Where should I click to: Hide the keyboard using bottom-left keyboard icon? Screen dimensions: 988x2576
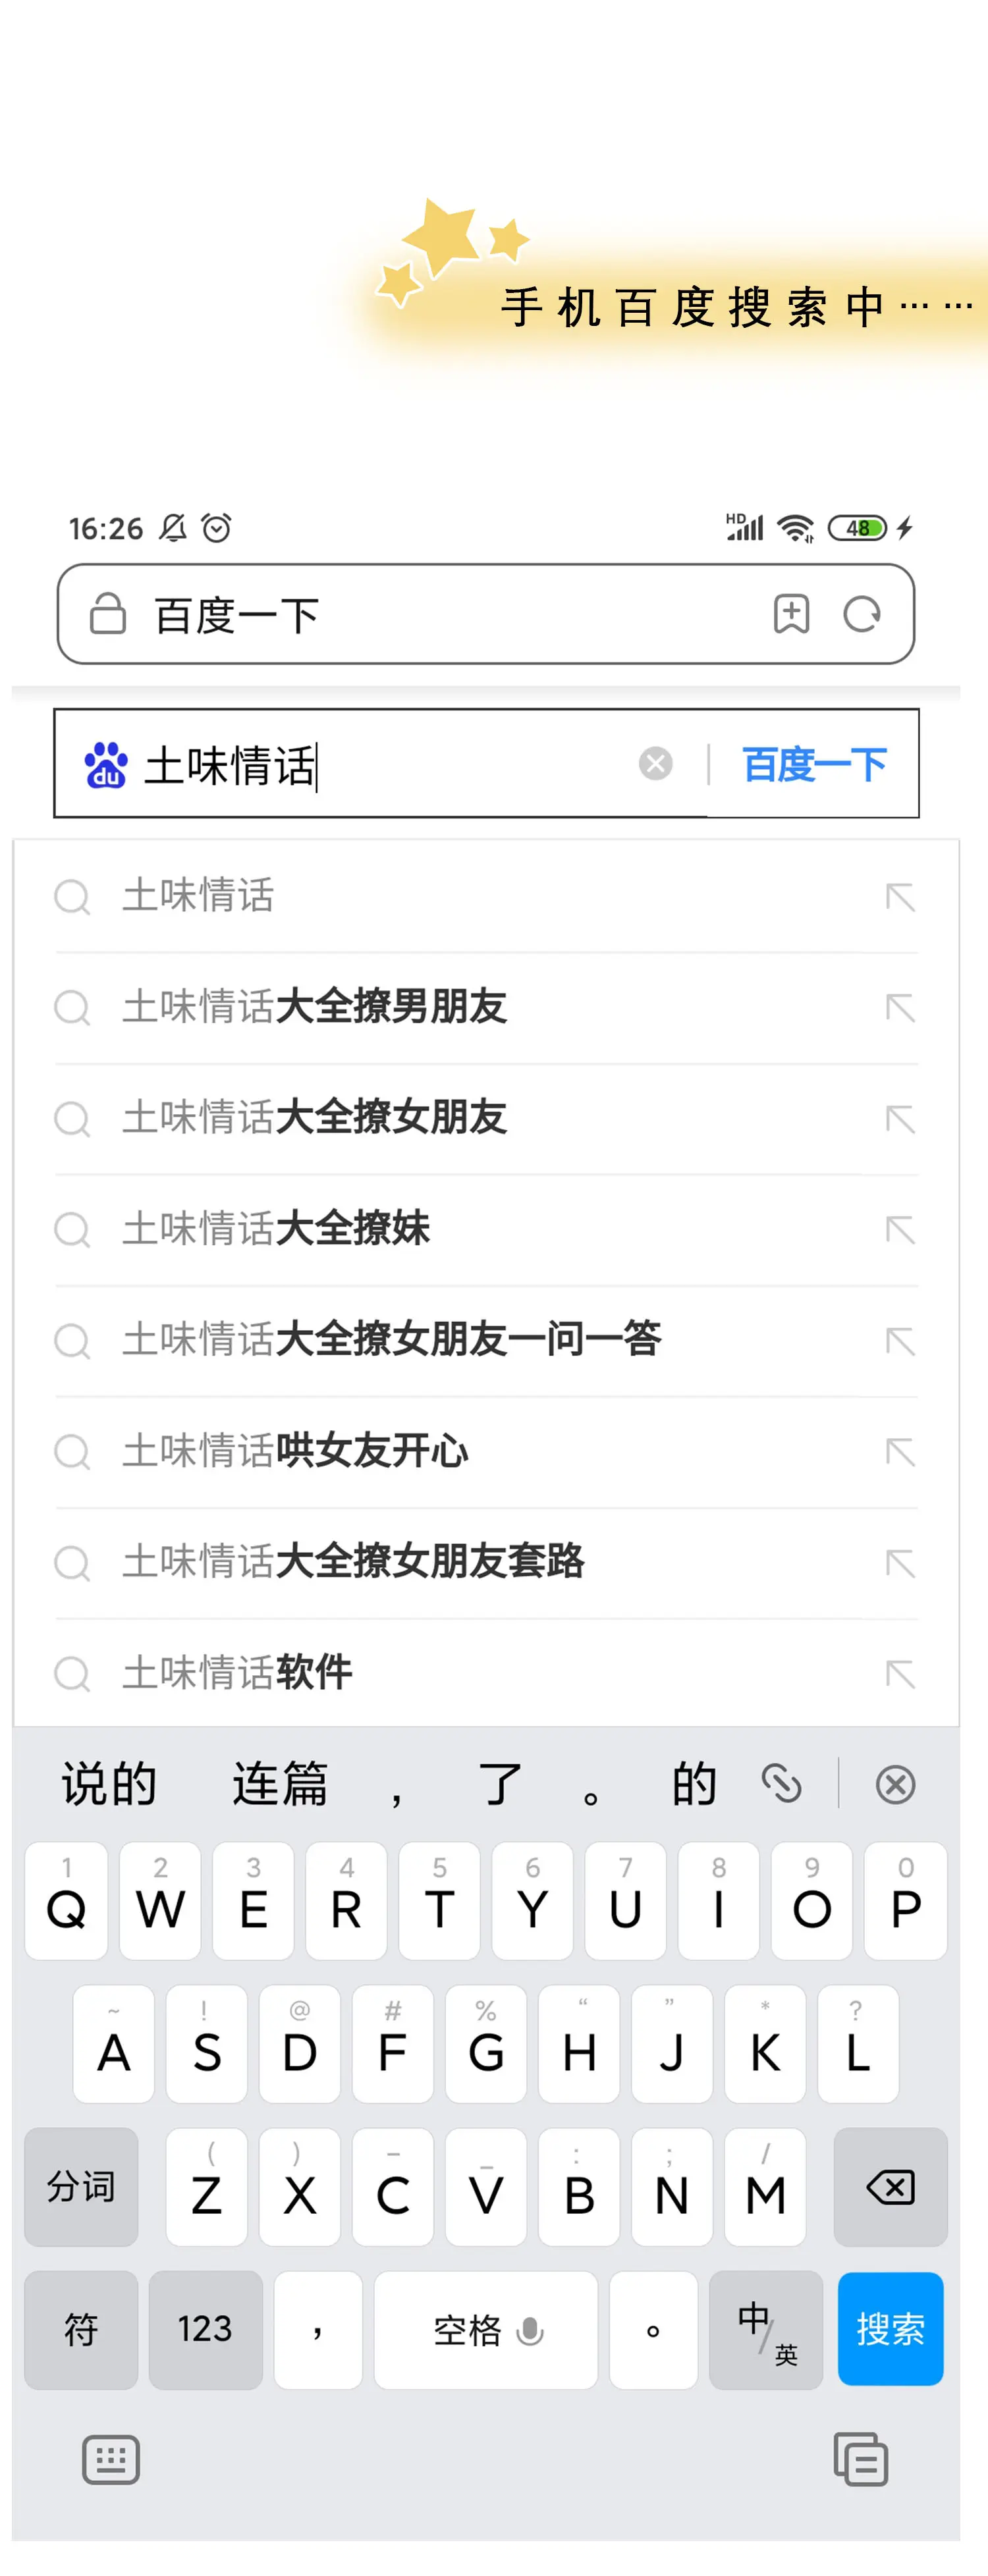[110, 2459]
